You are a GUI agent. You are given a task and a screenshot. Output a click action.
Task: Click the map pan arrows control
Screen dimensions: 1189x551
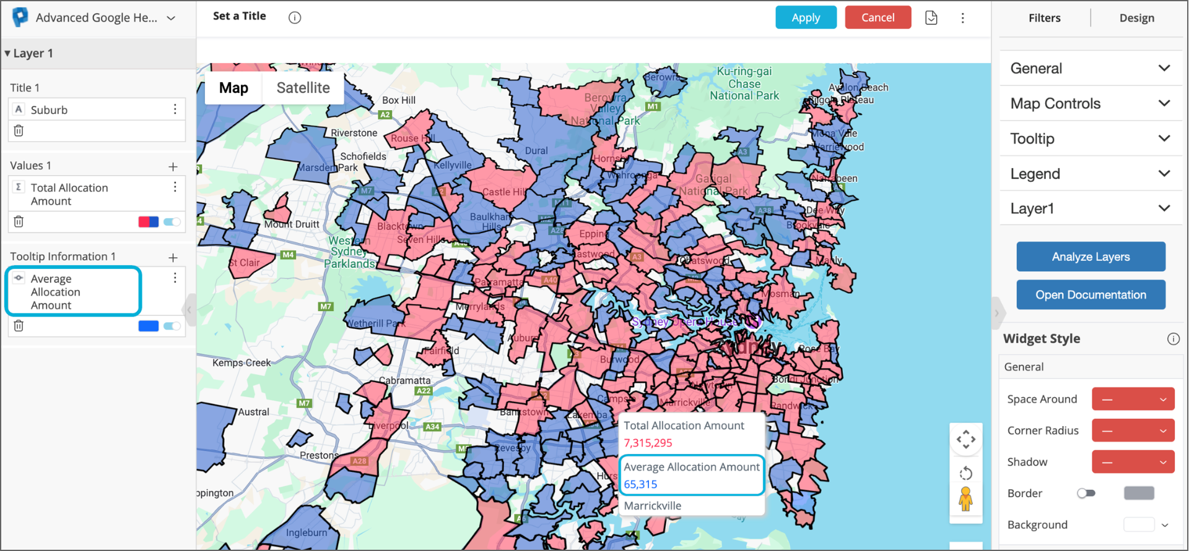[965, 440]
